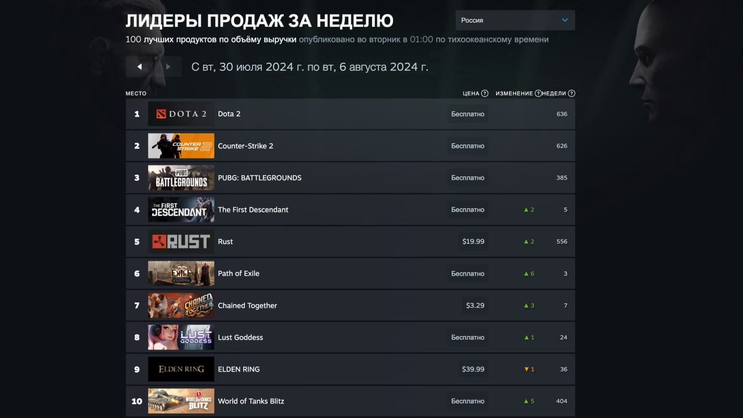Click the ELDEN RING title text
The image size is (743, 418).
tap(239, 369)
